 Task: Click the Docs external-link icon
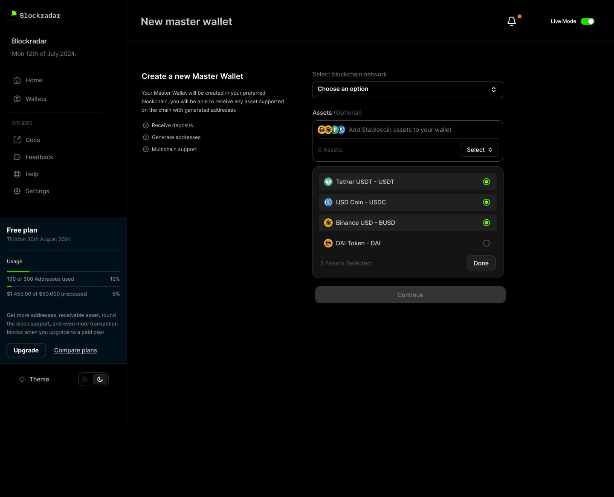[17, 140]
